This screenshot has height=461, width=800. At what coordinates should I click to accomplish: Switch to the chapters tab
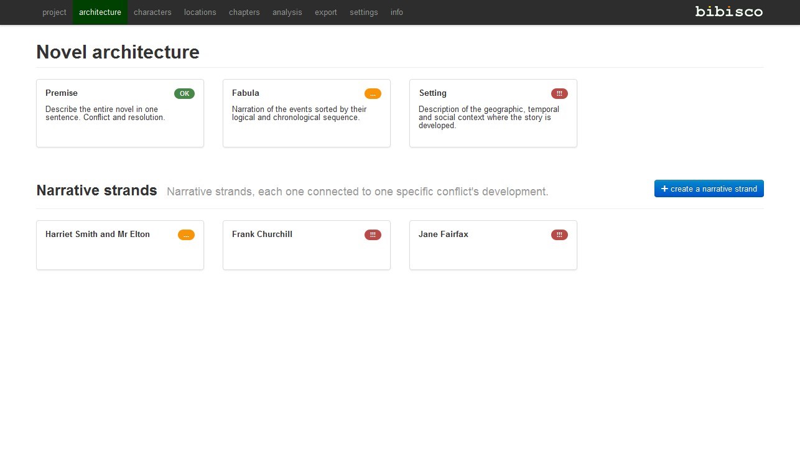244,12
